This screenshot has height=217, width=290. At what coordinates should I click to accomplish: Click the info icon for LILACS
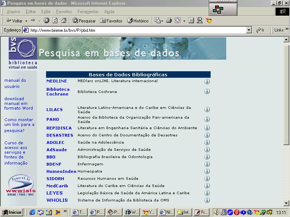[207, 110]
